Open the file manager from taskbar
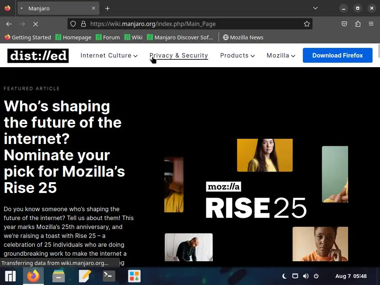Screen dimensions: 380x285 click(58, 276)
